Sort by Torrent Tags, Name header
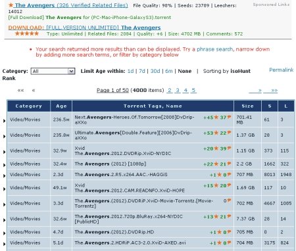 point(153,106)
